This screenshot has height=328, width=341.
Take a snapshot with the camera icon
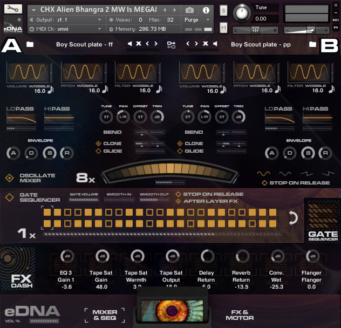tap(189, 10)
